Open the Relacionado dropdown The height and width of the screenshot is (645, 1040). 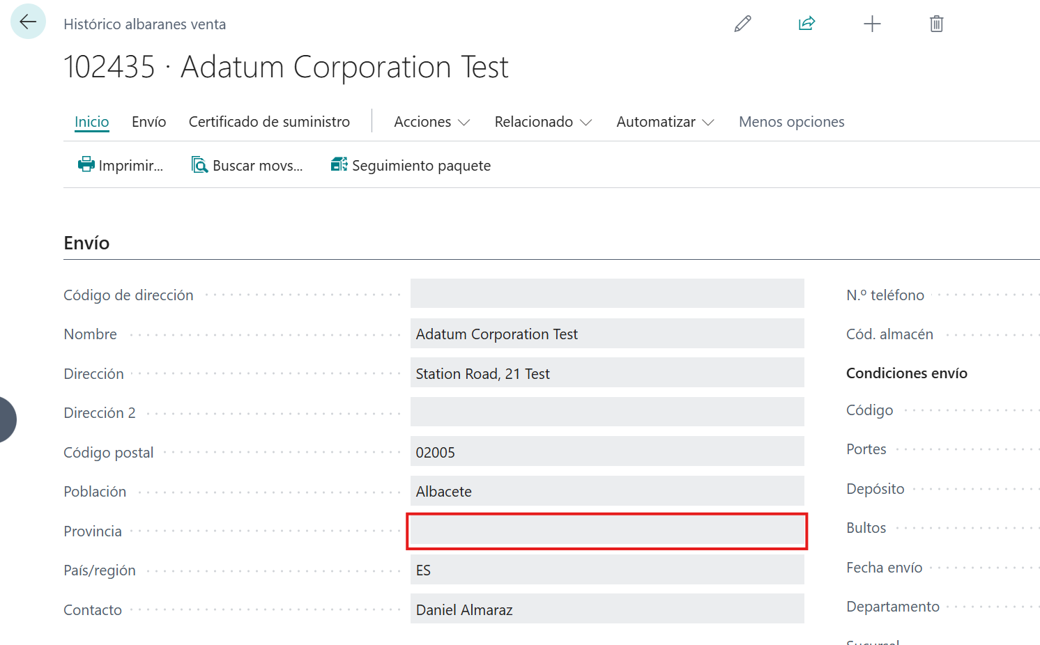tap(542, 122)
